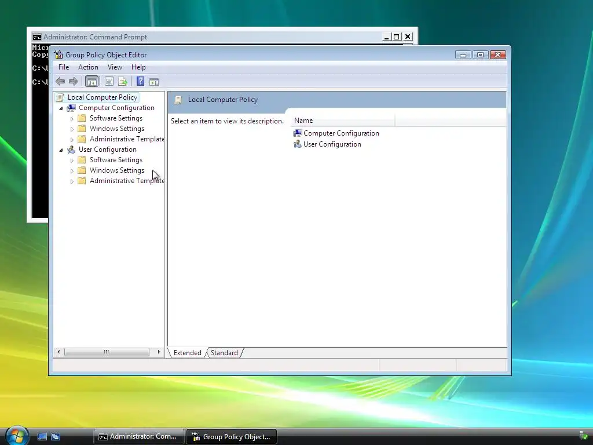
Task: Switch to the Standard tab
Action: coord(224,353)
